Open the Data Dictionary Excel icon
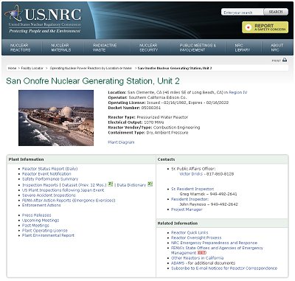 click(150, 184)
